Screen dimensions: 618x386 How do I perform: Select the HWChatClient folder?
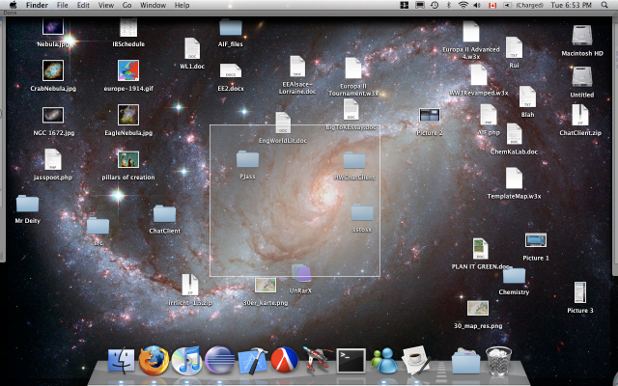tap(354, 160)
